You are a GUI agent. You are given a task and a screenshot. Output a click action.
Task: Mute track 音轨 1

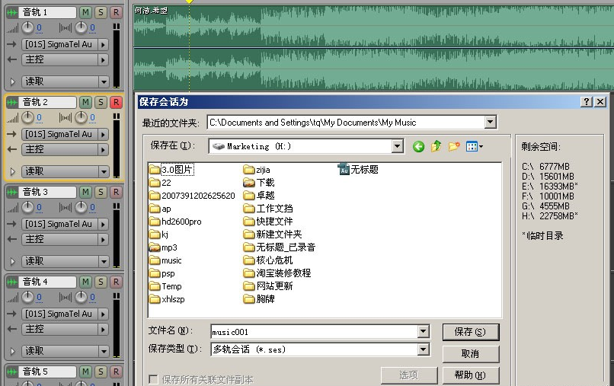point(85,12)
